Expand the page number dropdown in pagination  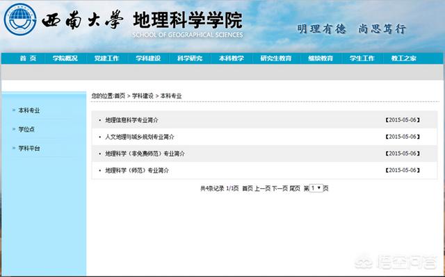click(x=316, y=188)
